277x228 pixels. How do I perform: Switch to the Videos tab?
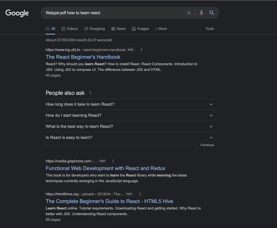pos(70,29)
